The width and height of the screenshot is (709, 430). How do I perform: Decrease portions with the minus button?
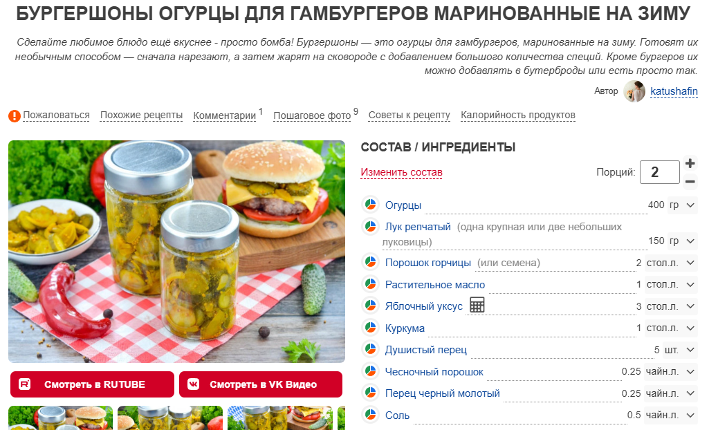[690, 182]
